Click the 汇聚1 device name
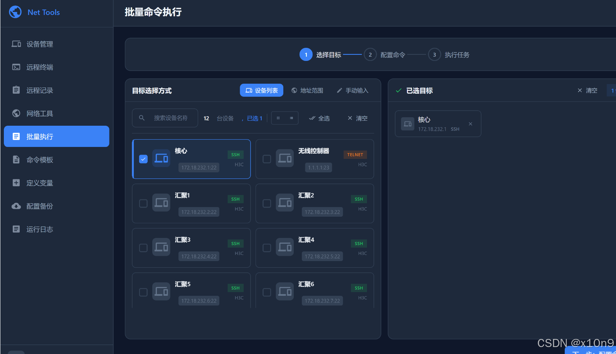The height and width of the screenshot is (354, 616). tap(182, 195)
